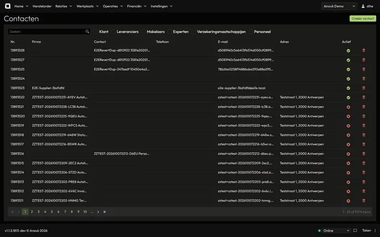Toggle the Klant filter checkbox
This screenshot has height=237, width=380.
coord(96,32)
